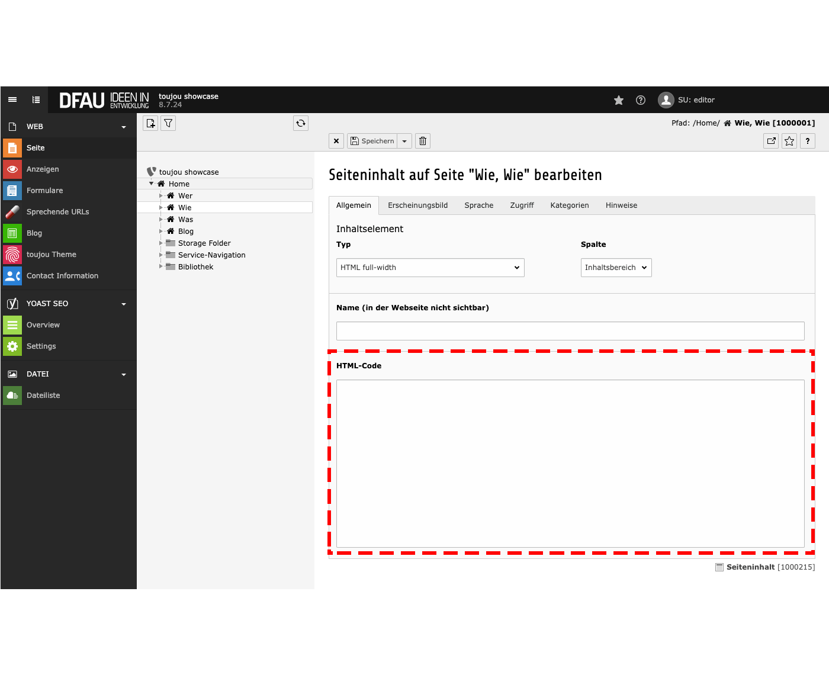Viewport: 829px width, 675px height.
Task: Toggle page tree view icon in top bar
Action: click(x=36, y=100)
